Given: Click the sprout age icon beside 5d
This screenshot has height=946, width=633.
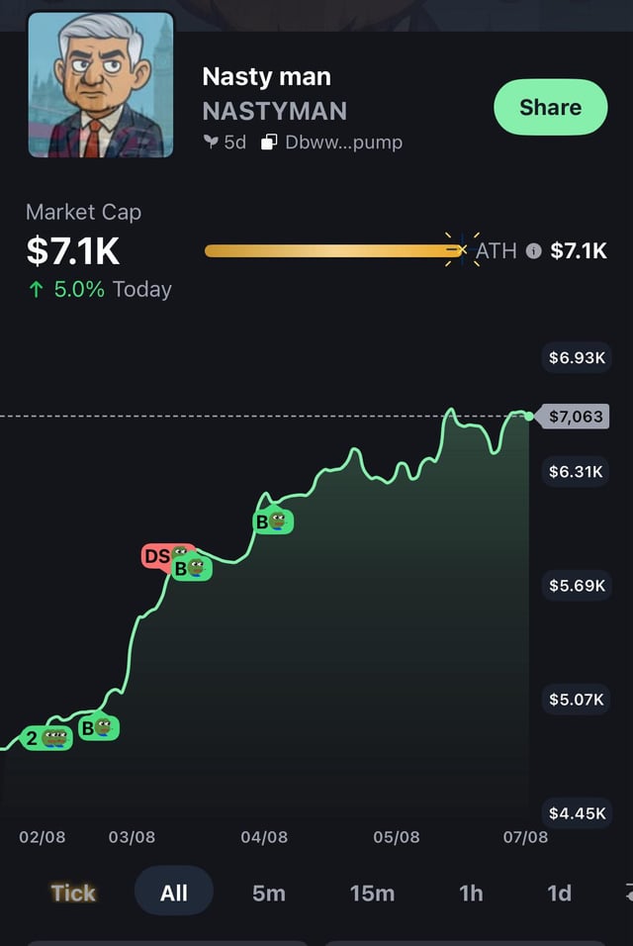Looking at the screenshot, I should click(210, 142).
